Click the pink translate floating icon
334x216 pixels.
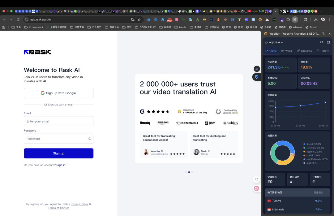pyautogui.click(x=256, y=188)
